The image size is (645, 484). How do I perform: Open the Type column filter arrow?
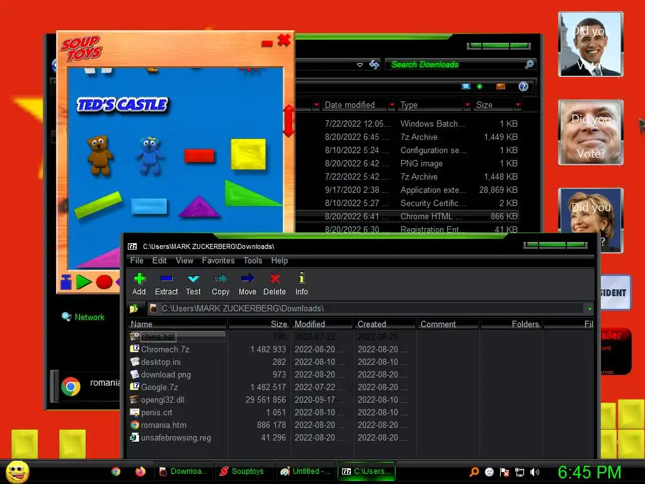pyautogui.click(x=467, y=105)
